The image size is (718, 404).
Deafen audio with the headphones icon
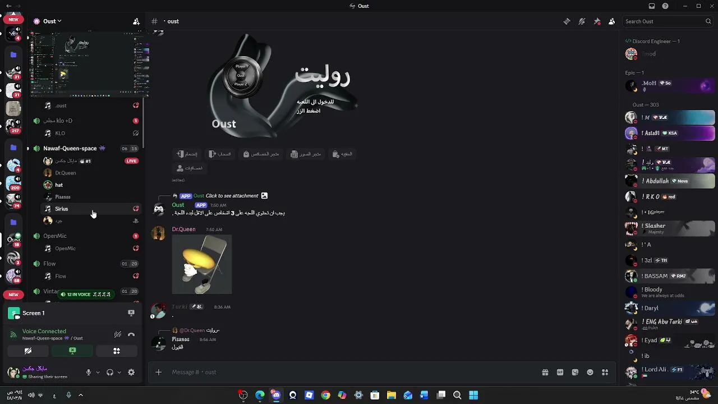click(110, 372)
